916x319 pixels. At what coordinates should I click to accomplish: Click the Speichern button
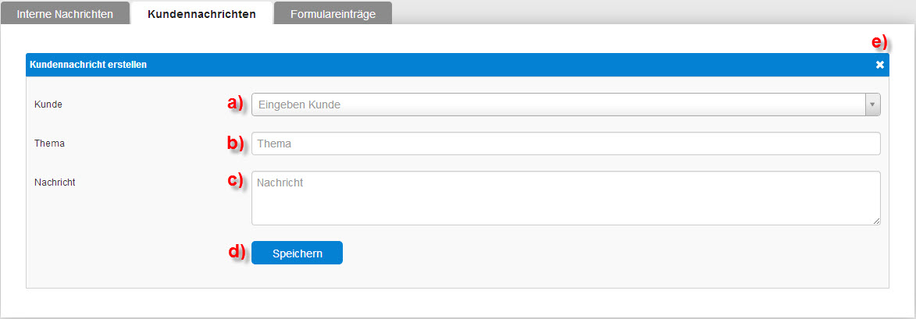coord(297,253)
